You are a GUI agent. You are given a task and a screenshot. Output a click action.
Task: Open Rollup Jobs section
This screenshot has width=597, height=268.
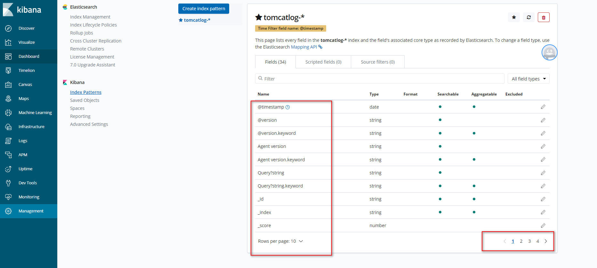coord(82,33)
